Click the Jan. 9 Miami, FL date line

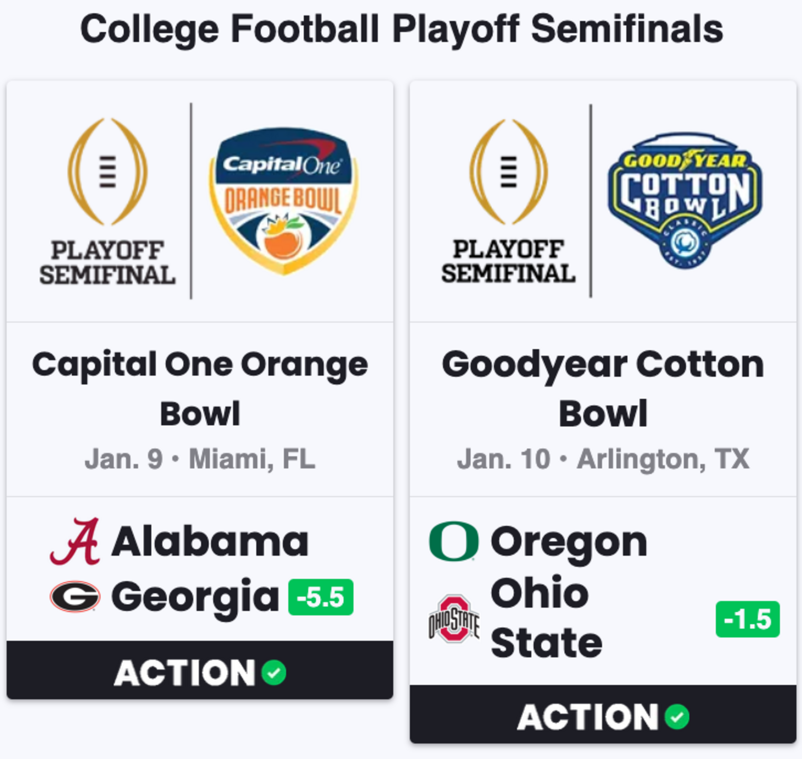200,459
